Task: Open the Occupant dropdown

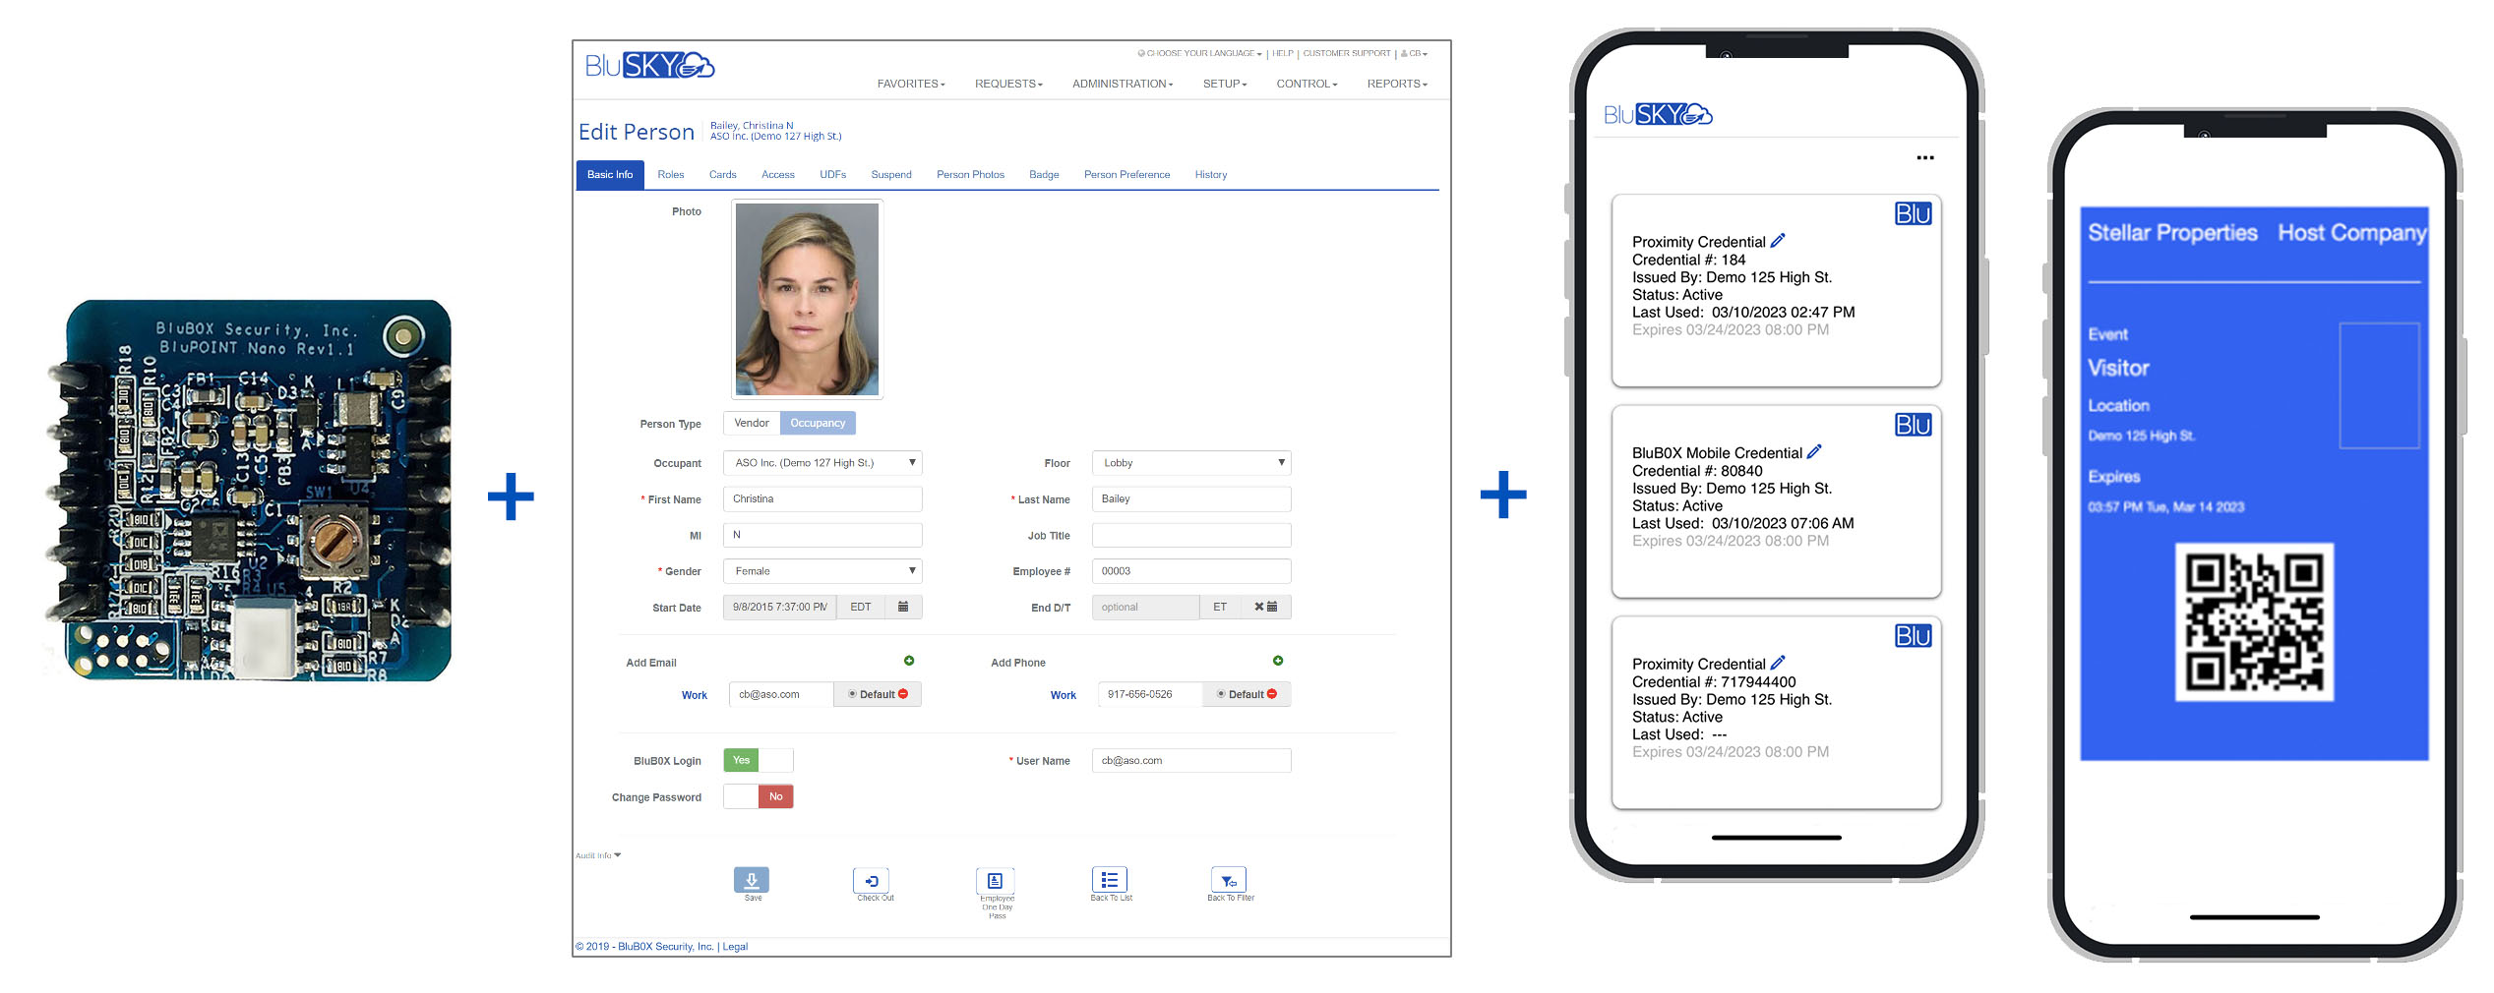Action: (x=821, y=463)
